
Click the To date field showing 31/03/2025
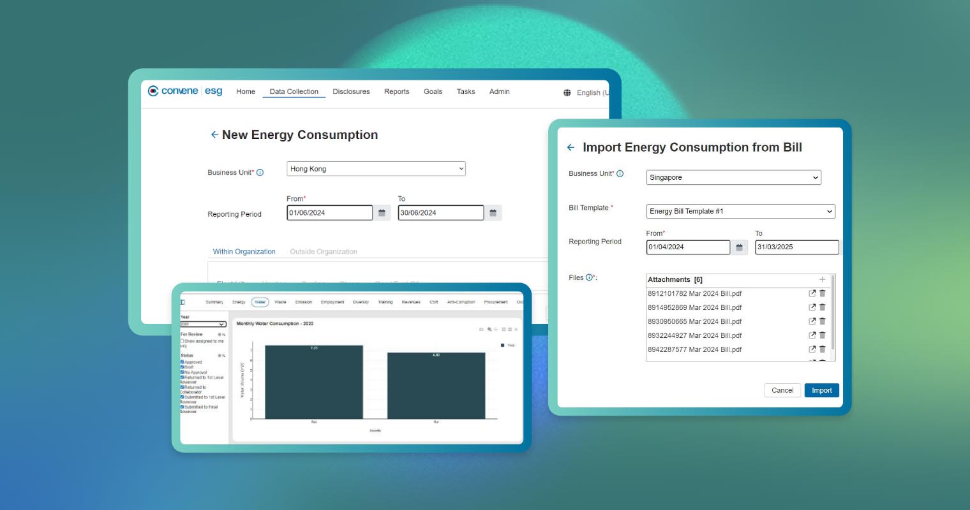point(796,247)
